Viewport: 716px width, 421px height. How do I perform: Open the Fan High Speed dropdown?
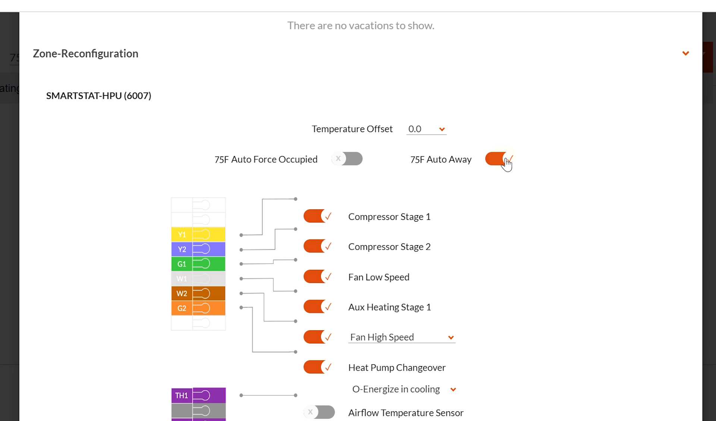click(x=402, y=337)
